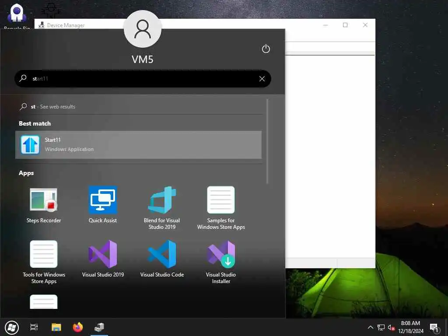The height and width of the screenshot is (336, 448).
Task: Focus the start menu search field
Action: (143, 79)
